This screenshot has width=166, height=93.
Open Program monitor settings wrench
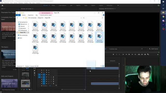pos(150,49)
